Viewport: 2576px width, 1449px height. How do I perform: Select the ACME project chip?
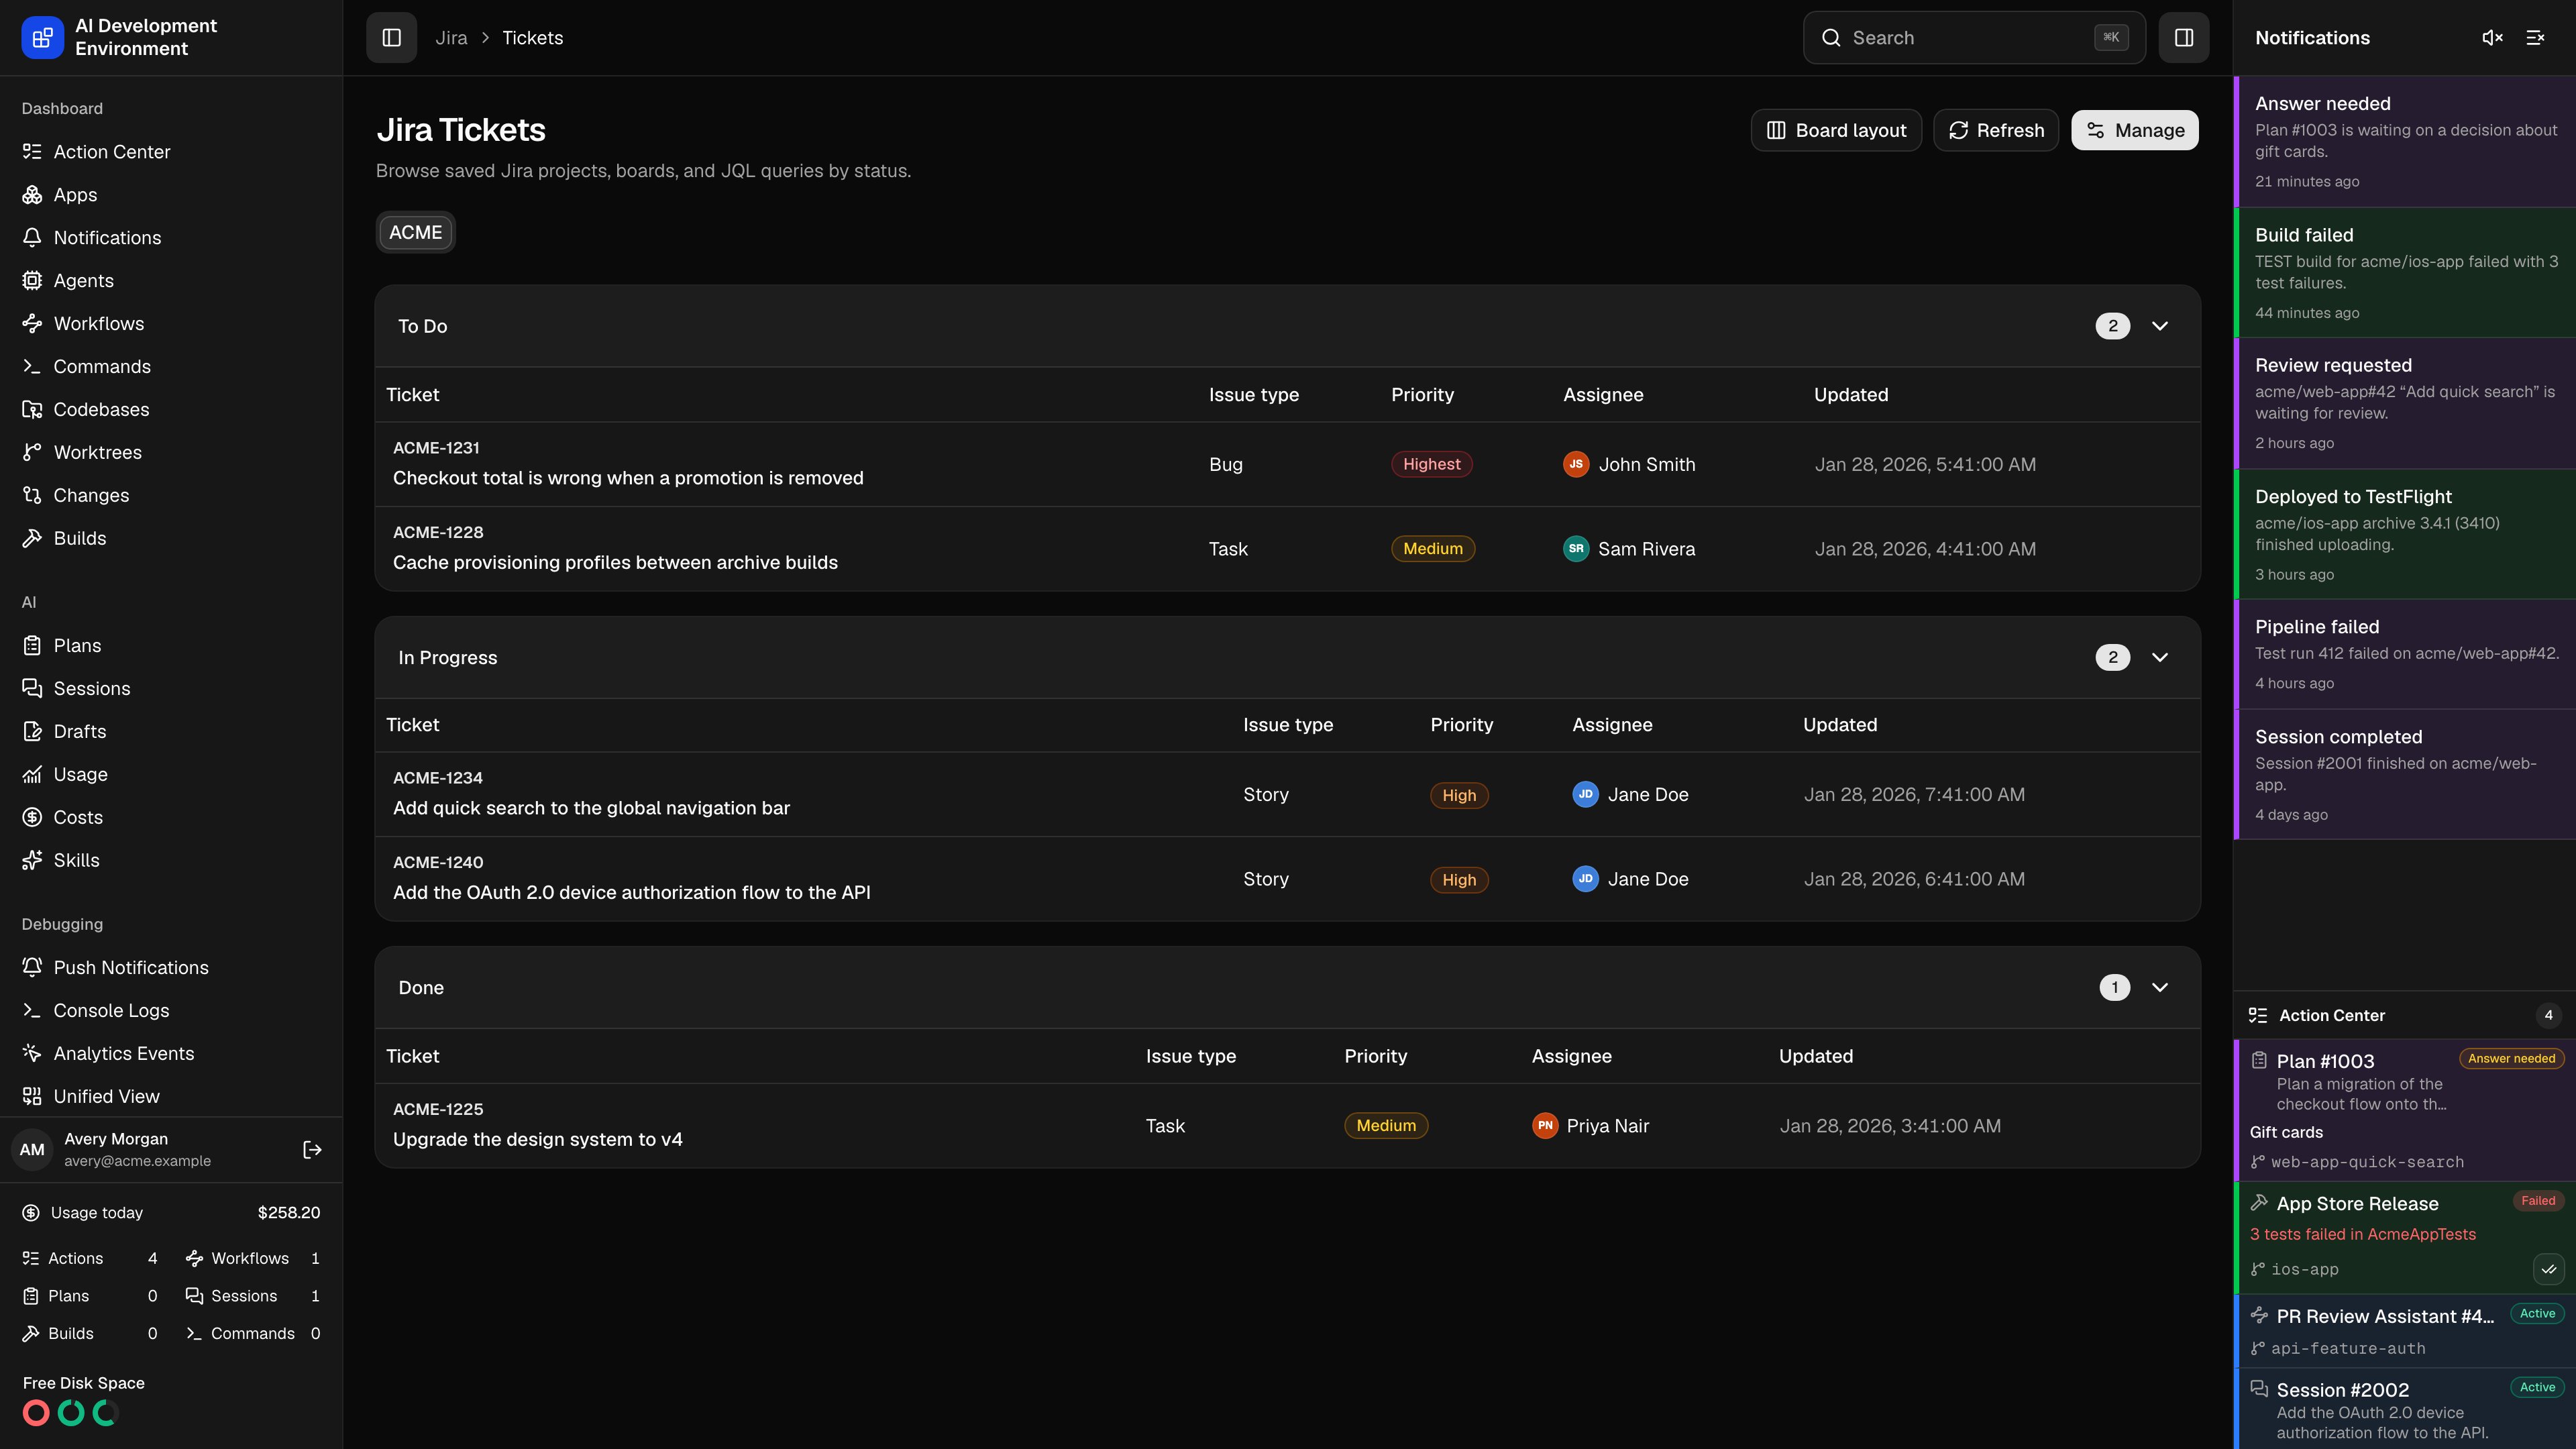(415, 232)
